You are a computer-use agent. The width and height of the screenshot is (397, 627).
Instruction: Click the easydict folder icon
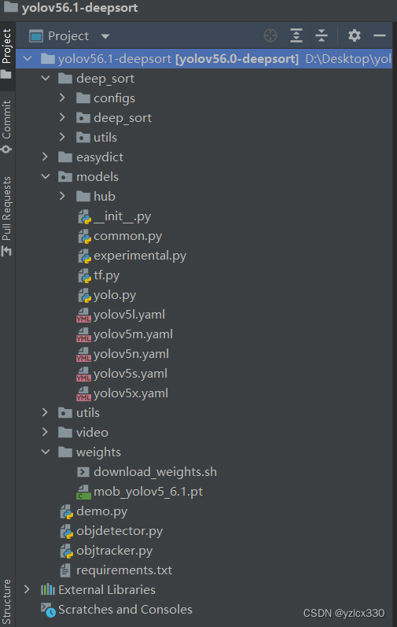tap(65, 157)
